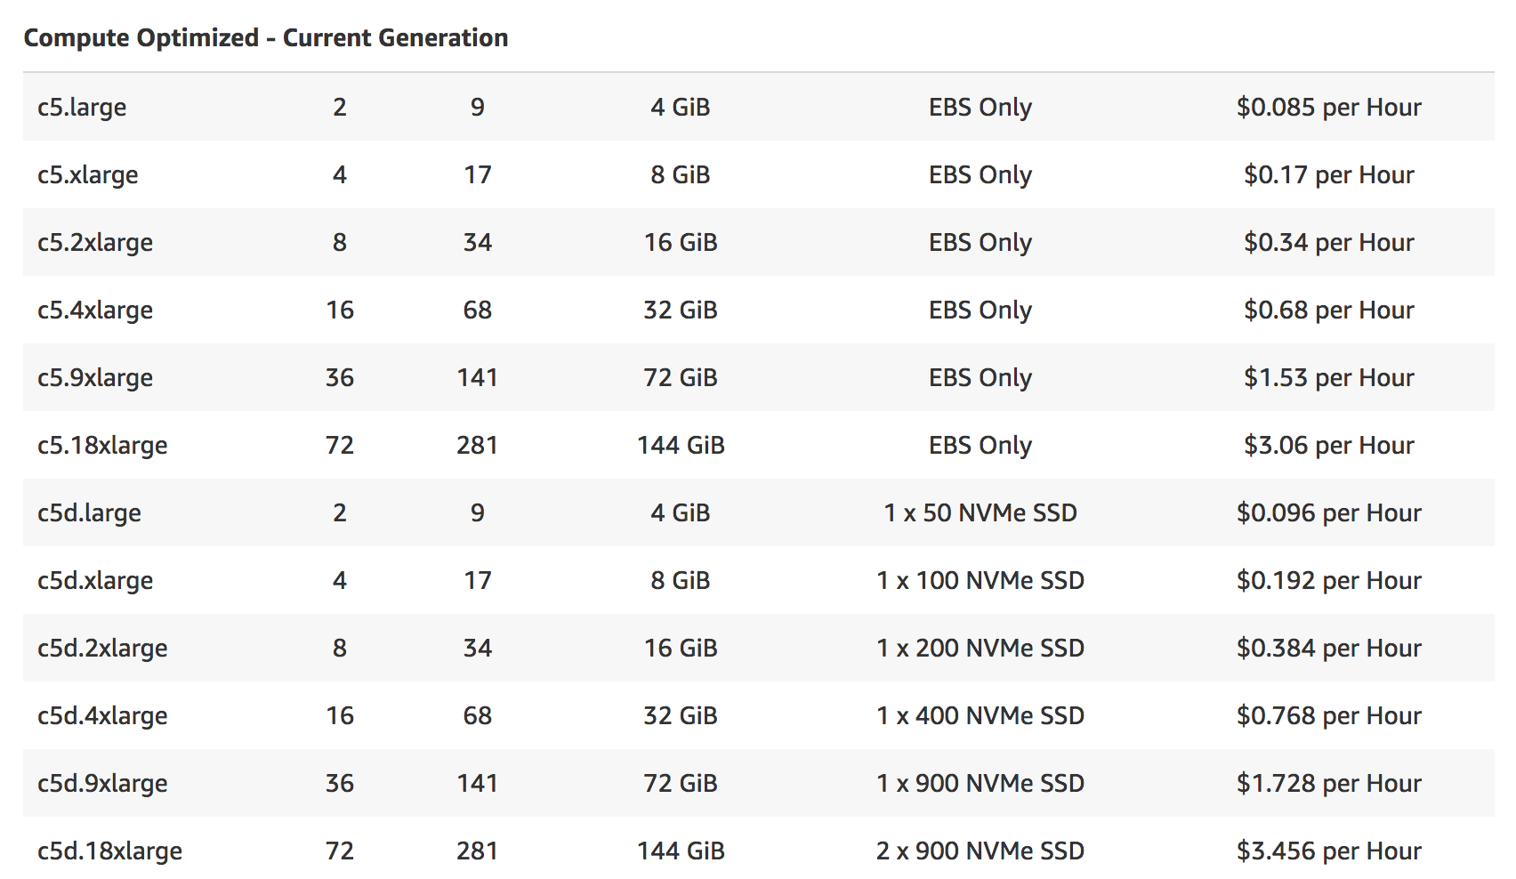Select the 1 x 50 NVMe SSD cell
This screenshot has width=1516, height=879.
[x=980, y=513]
